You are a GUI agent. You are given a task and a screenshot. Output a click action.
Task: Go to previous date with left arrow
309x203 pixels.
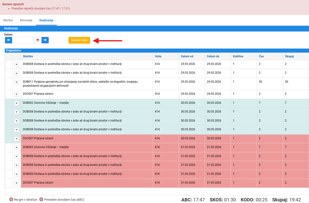pyautogui.click(x=8, y=40)
